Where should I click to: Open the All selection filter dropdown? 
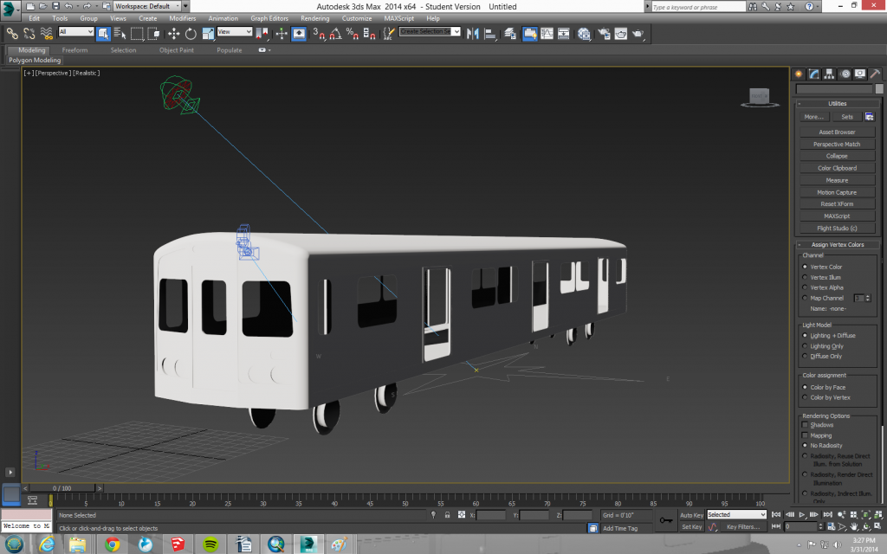click(76, 32)
